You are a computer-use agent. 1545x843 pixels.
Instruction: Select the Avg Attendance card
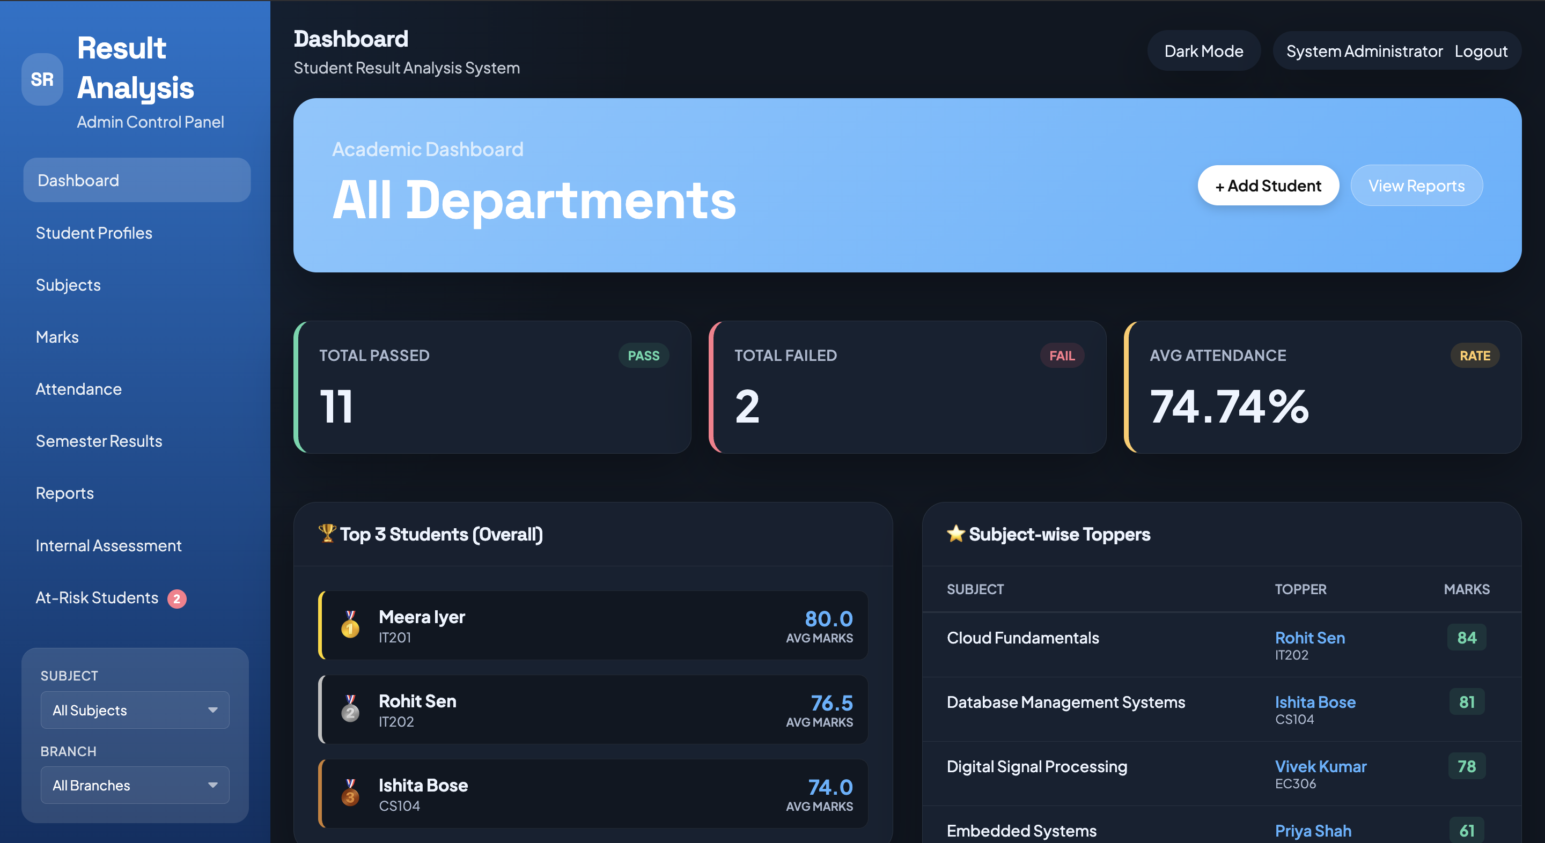[x=1322, y=387]
